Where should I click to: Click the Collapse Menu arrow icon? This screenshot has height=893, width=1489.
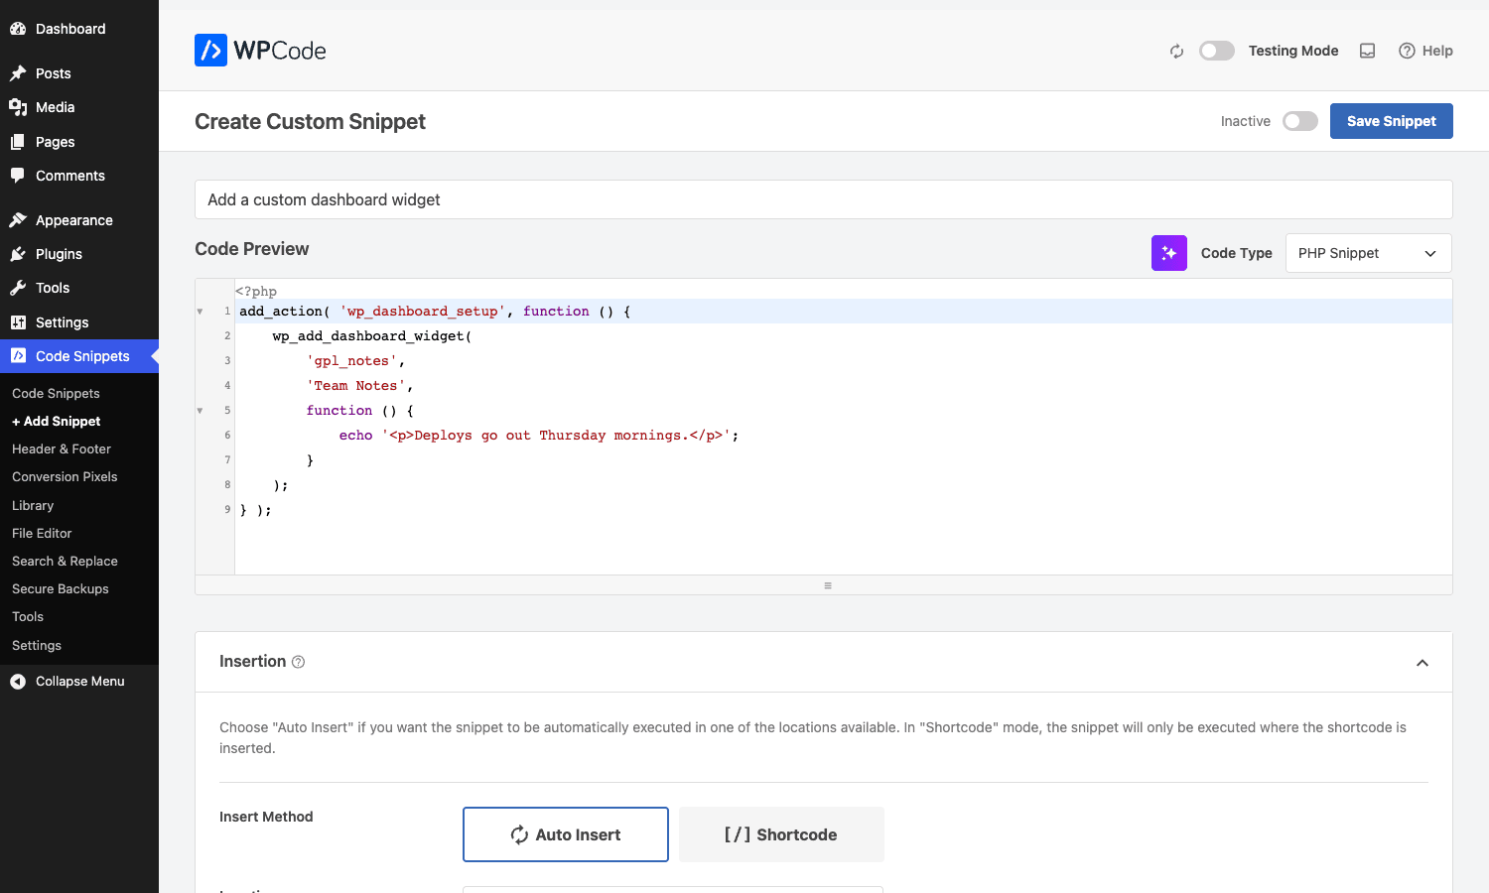18,682
